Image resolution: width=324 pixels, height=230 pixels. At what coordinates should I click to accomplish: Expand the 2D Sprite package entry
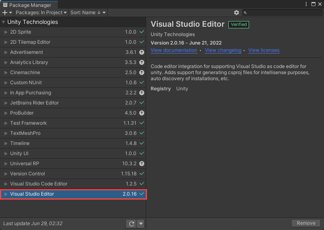point(6,32)
